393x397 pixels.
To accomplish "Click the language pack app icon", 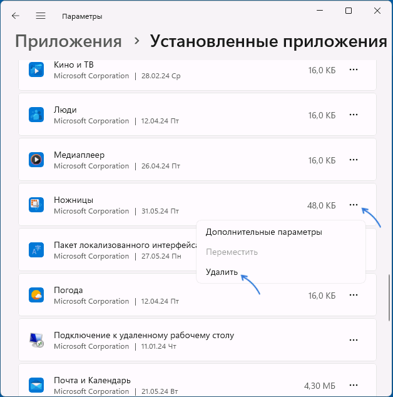I will [36, 250].
